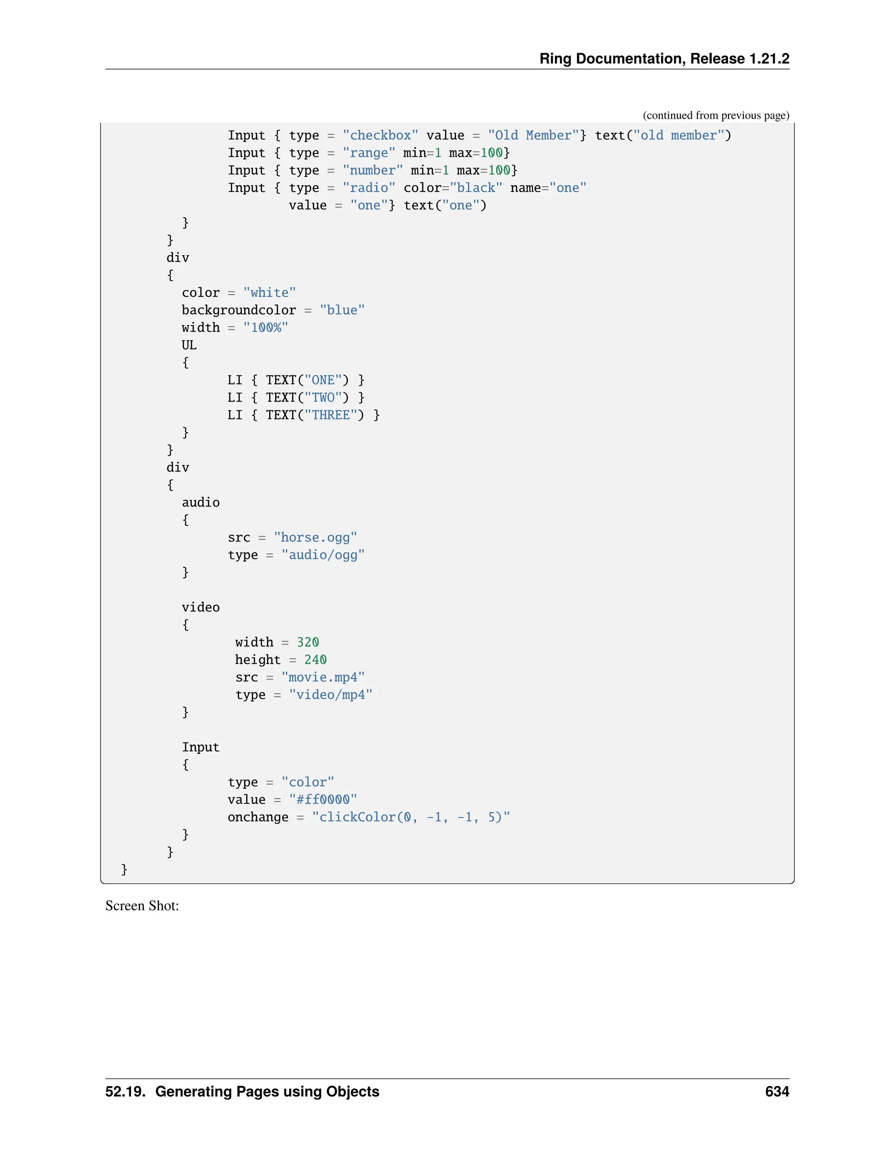Click the src = "movie.mp4" line
Screen dimensions: 895x1158
click(x=299, y=678)
